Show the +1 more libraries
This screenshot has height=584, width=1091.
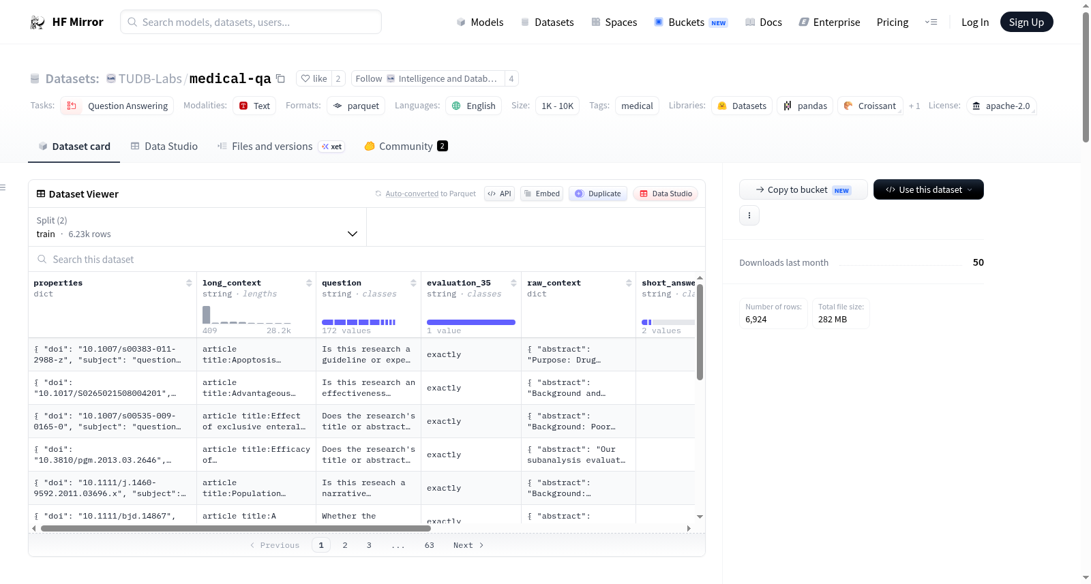coord(914,106)
